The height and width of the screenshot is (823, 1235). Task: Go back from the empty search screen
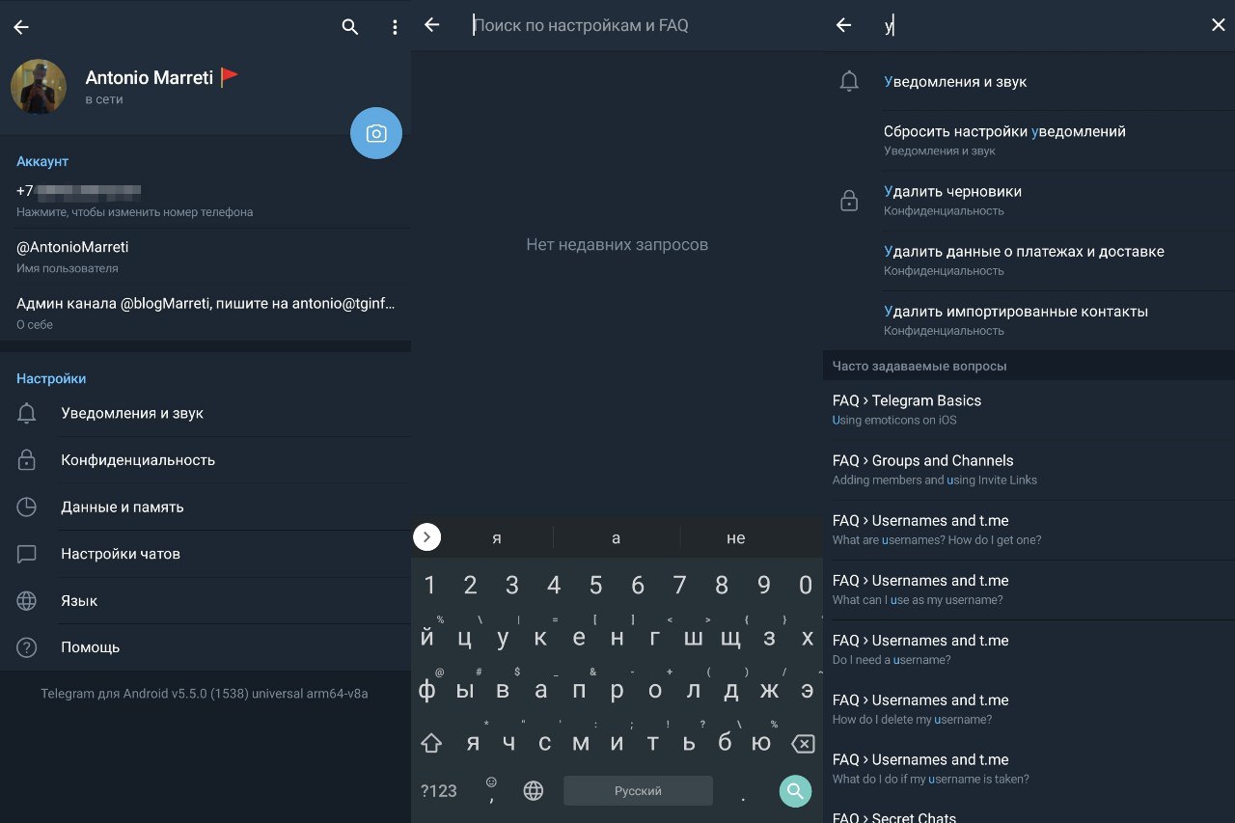pos(432,25)
